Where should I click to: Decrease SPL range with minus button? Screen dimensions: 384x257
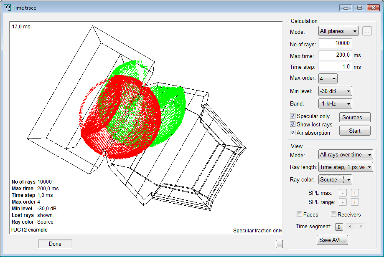pyautogui.click(x=343, y=202)
